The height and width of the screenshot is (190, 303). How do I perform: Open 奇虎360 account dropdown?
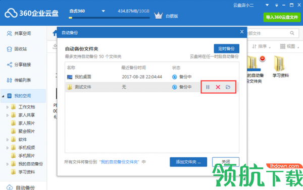(104, 11)
